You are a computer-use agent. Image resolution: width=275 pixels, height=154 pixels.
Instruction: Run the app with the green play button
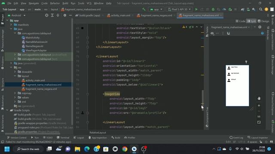coord(196,9)
